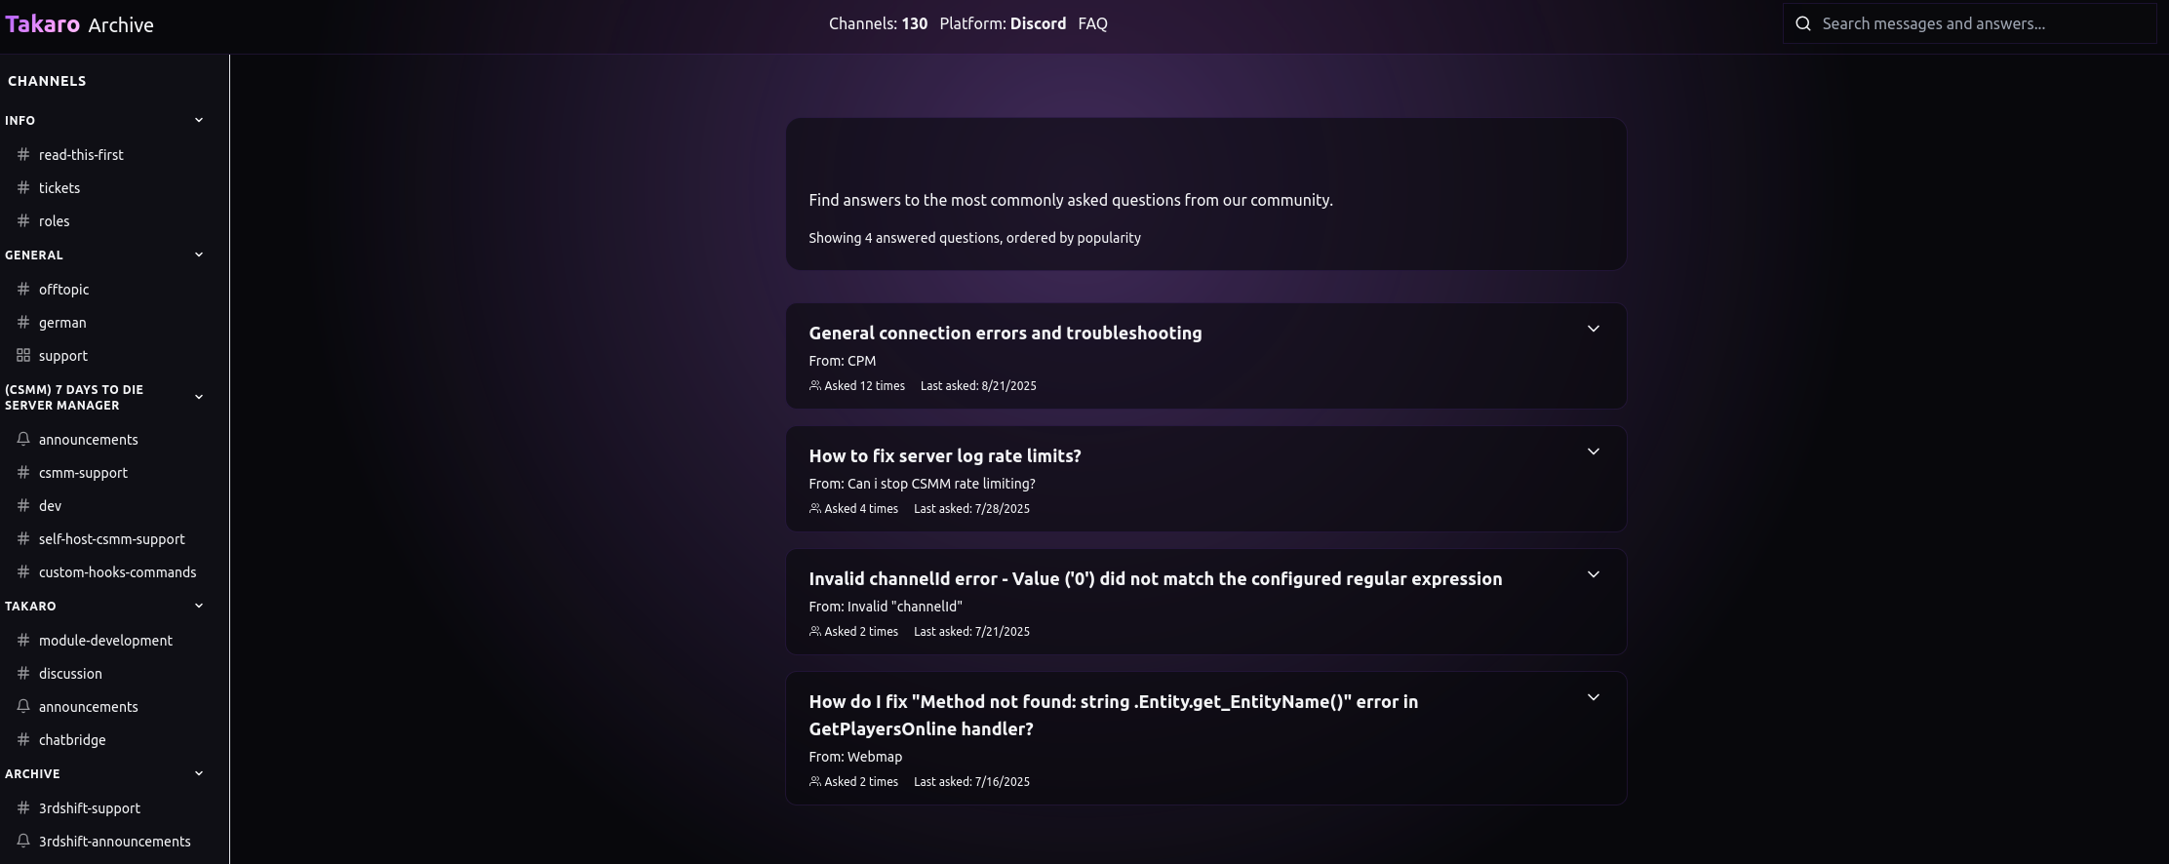Viewport: 2169px width, 864px height.
Task: Click the hash icon beside roles
Action: coord(23,220)
